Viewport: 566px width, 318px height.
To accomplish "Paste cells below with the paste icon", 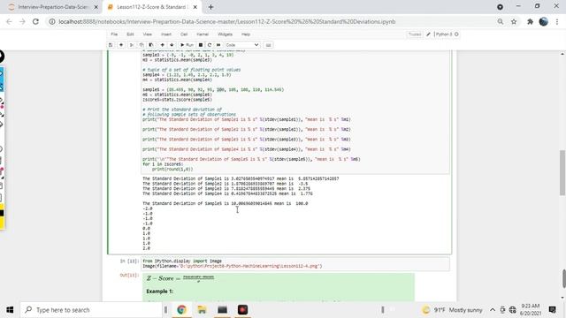I will (151, 45).
